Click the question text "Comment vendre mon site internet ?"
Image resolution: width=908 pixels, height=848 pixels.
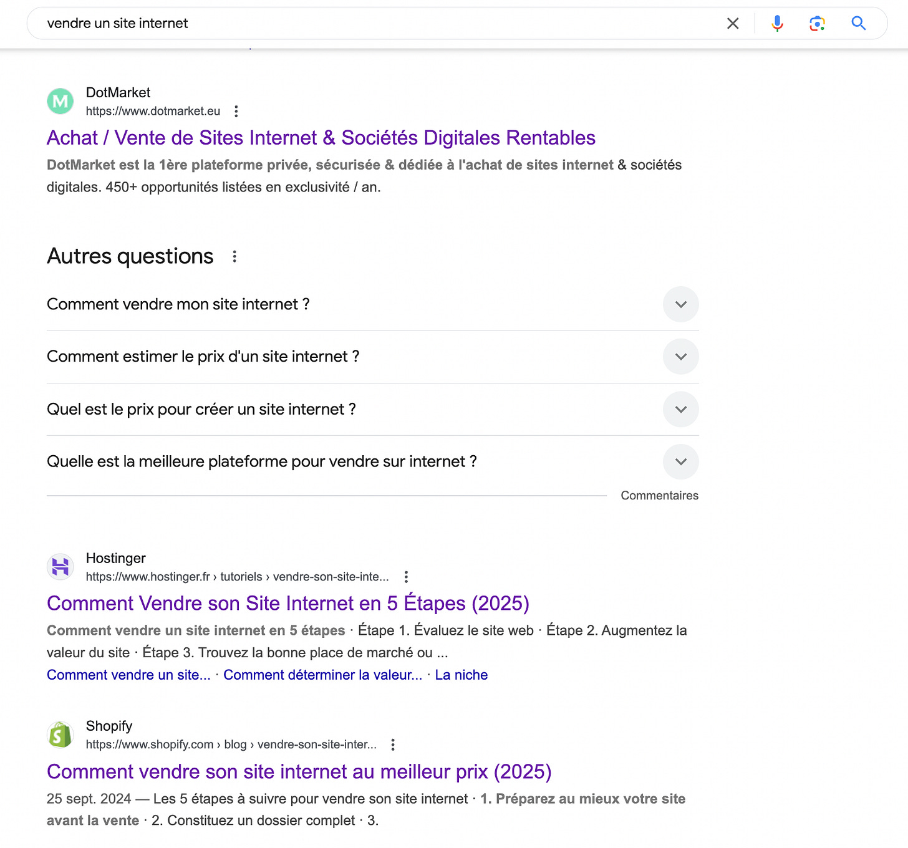(x=178, y=304)
